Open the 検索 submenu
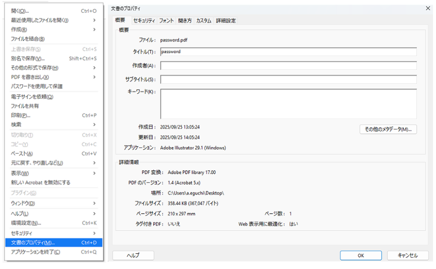 click(94, 125)
